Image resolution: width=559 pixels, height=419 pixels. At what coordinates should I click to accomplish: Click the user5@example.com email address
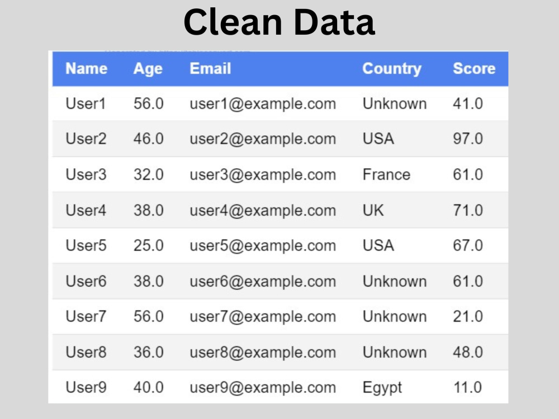[263, 245]
